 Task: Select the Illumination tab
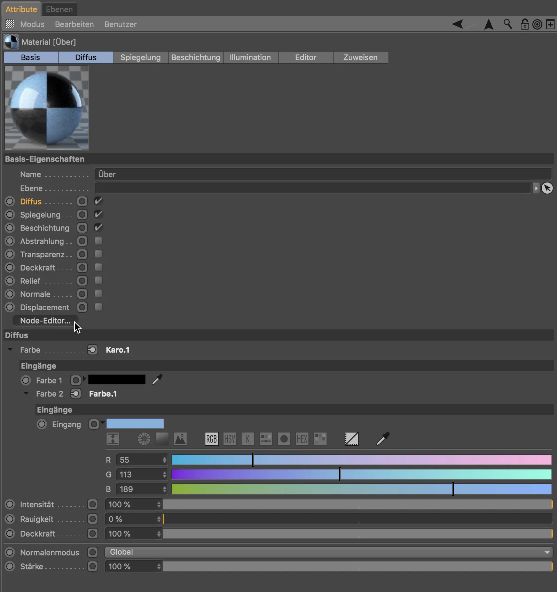(x=250, y=57)
